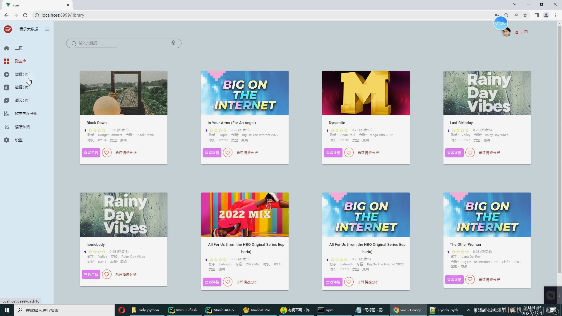Select 词云分析 in the sidebar
The width and height of the screenshot is (562, 316).
tap(22, 100)
